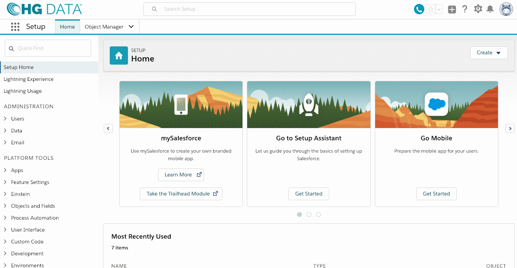
Task: Open the setup gear icon
Action: click(x=478, y=9)
